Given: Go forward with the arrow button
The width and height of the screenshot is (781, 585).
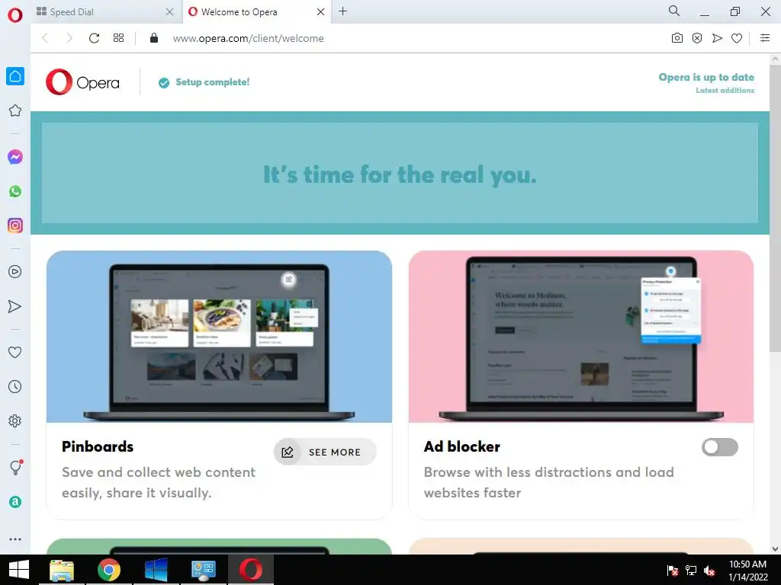Looking at the screenshot, I should pos(69,38).
